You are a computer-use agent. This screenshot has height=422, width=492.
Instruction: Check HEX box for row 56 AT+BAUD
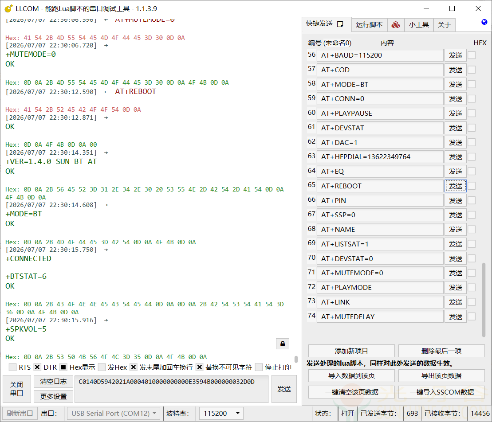tap(472, 55)
